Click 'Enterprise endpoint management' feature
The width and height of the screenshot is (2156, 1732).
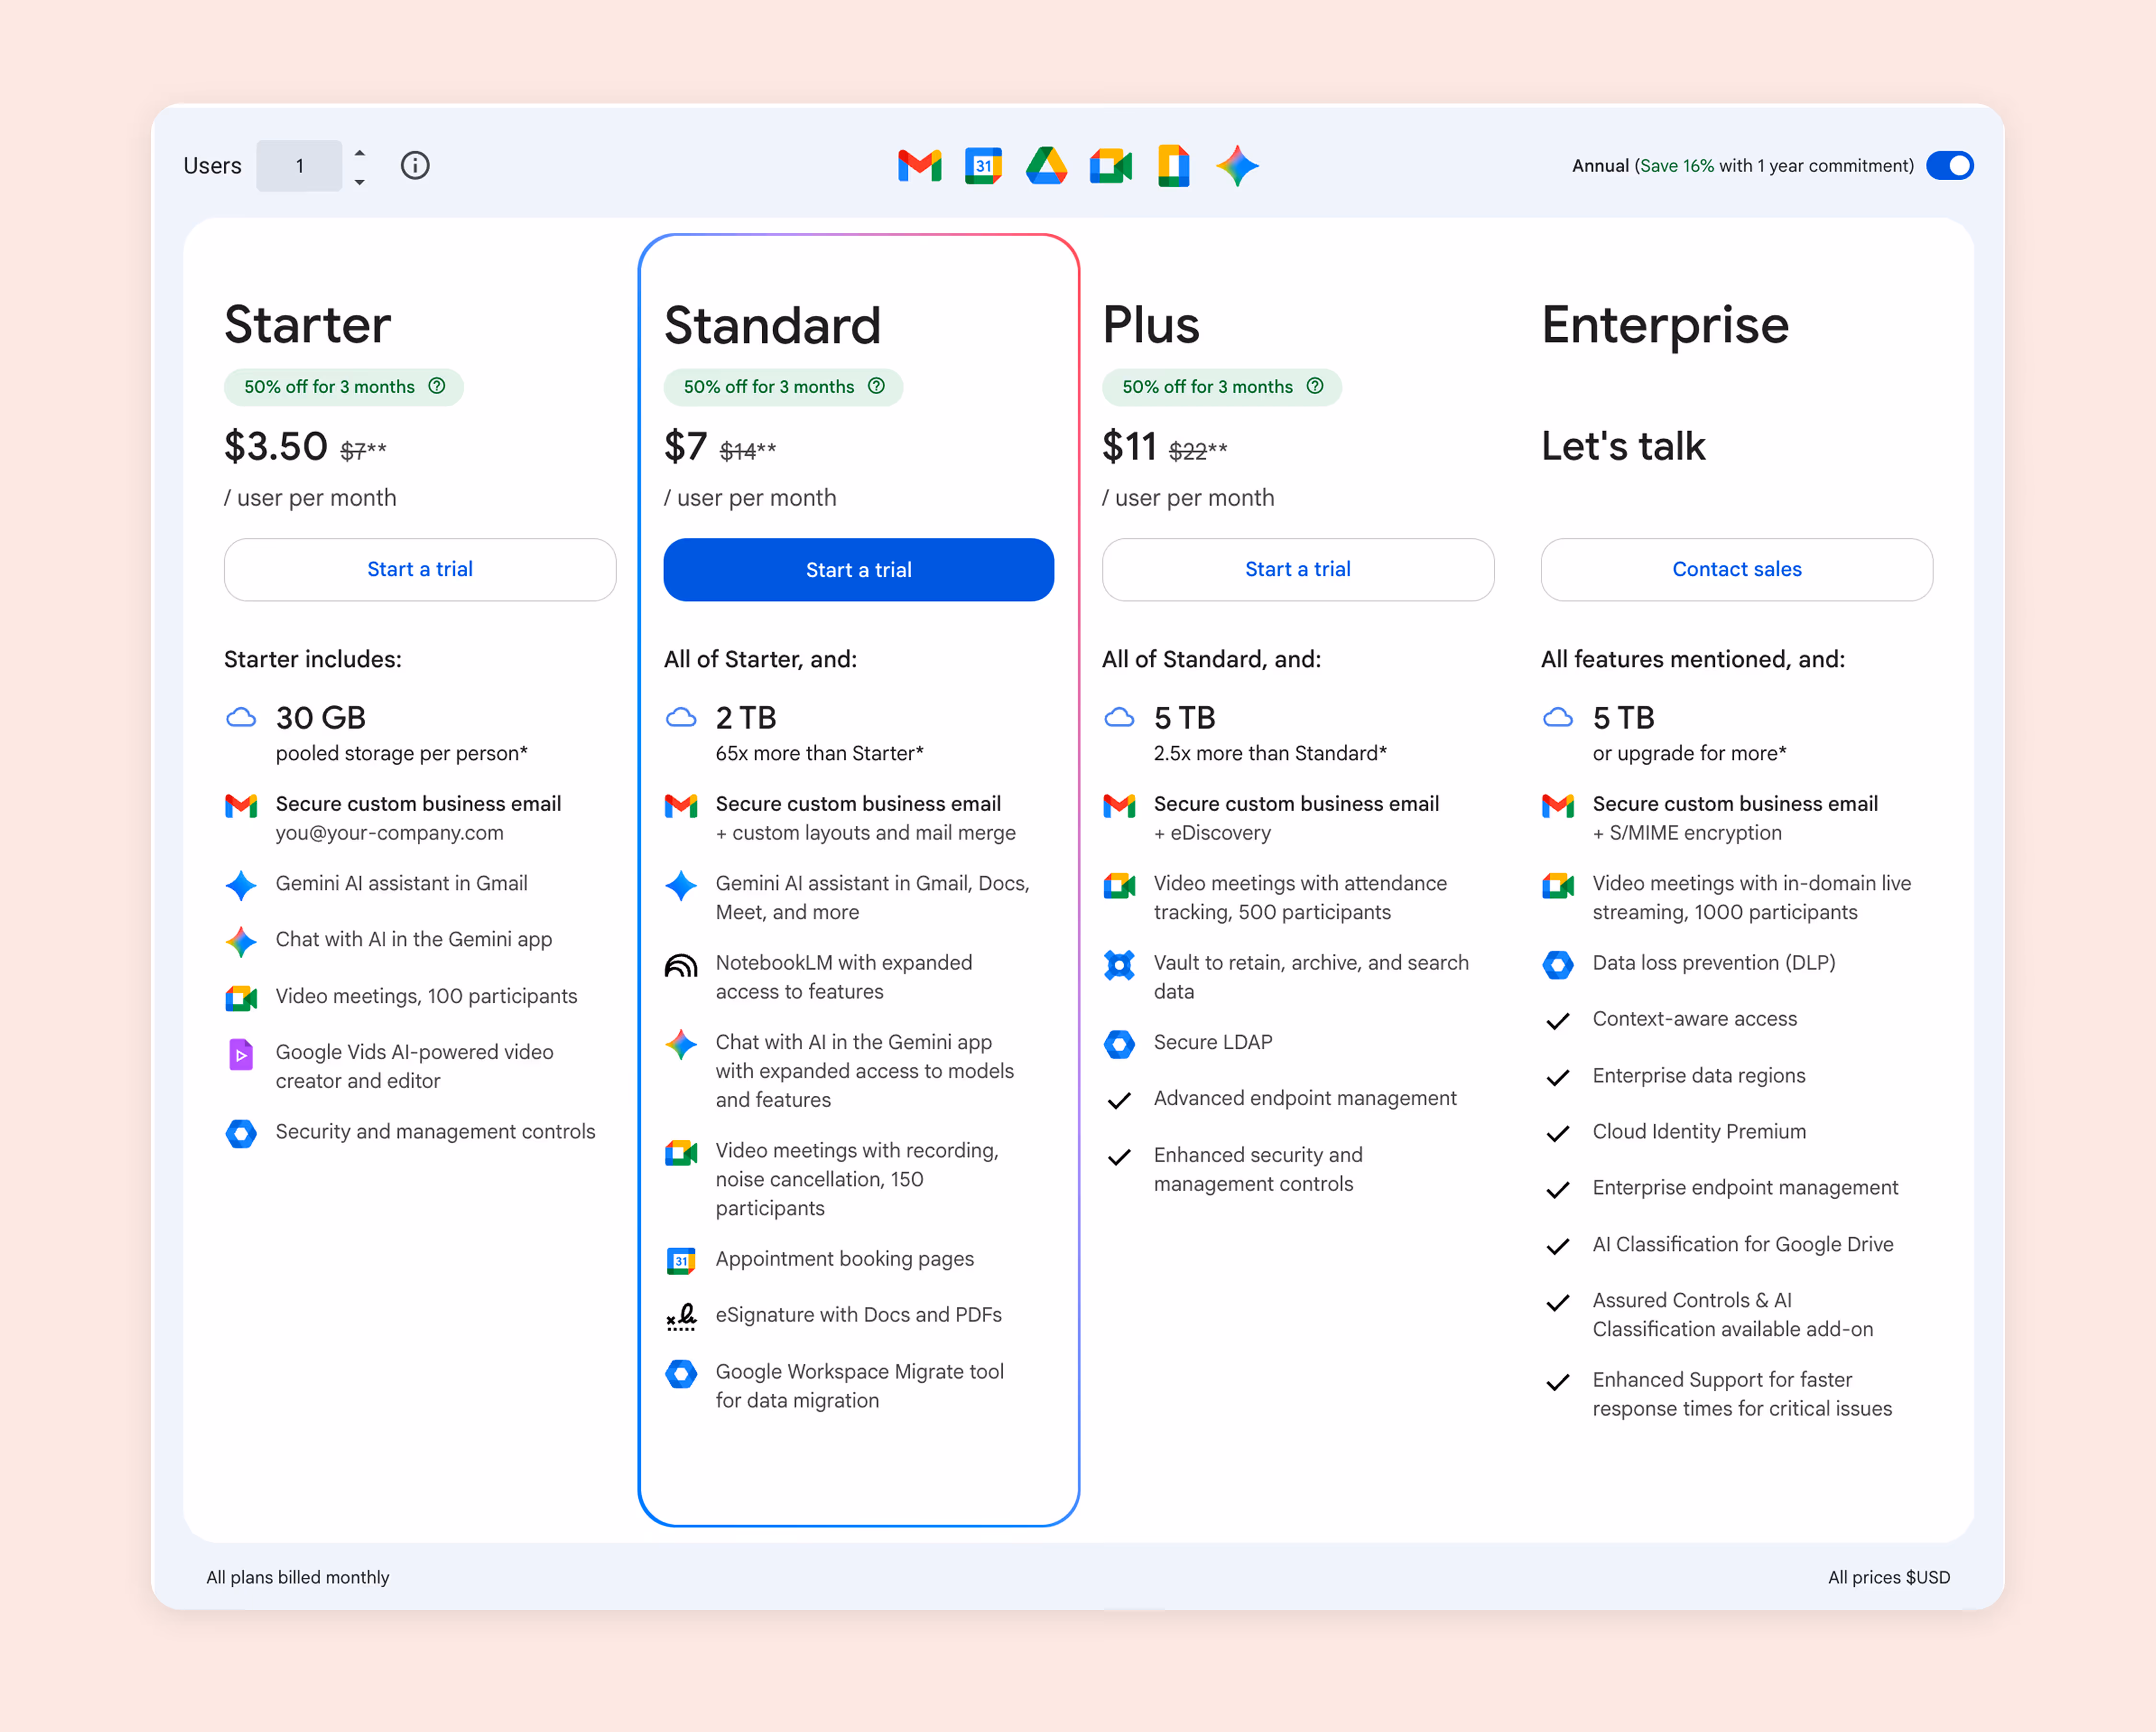pos(1745,1188)
